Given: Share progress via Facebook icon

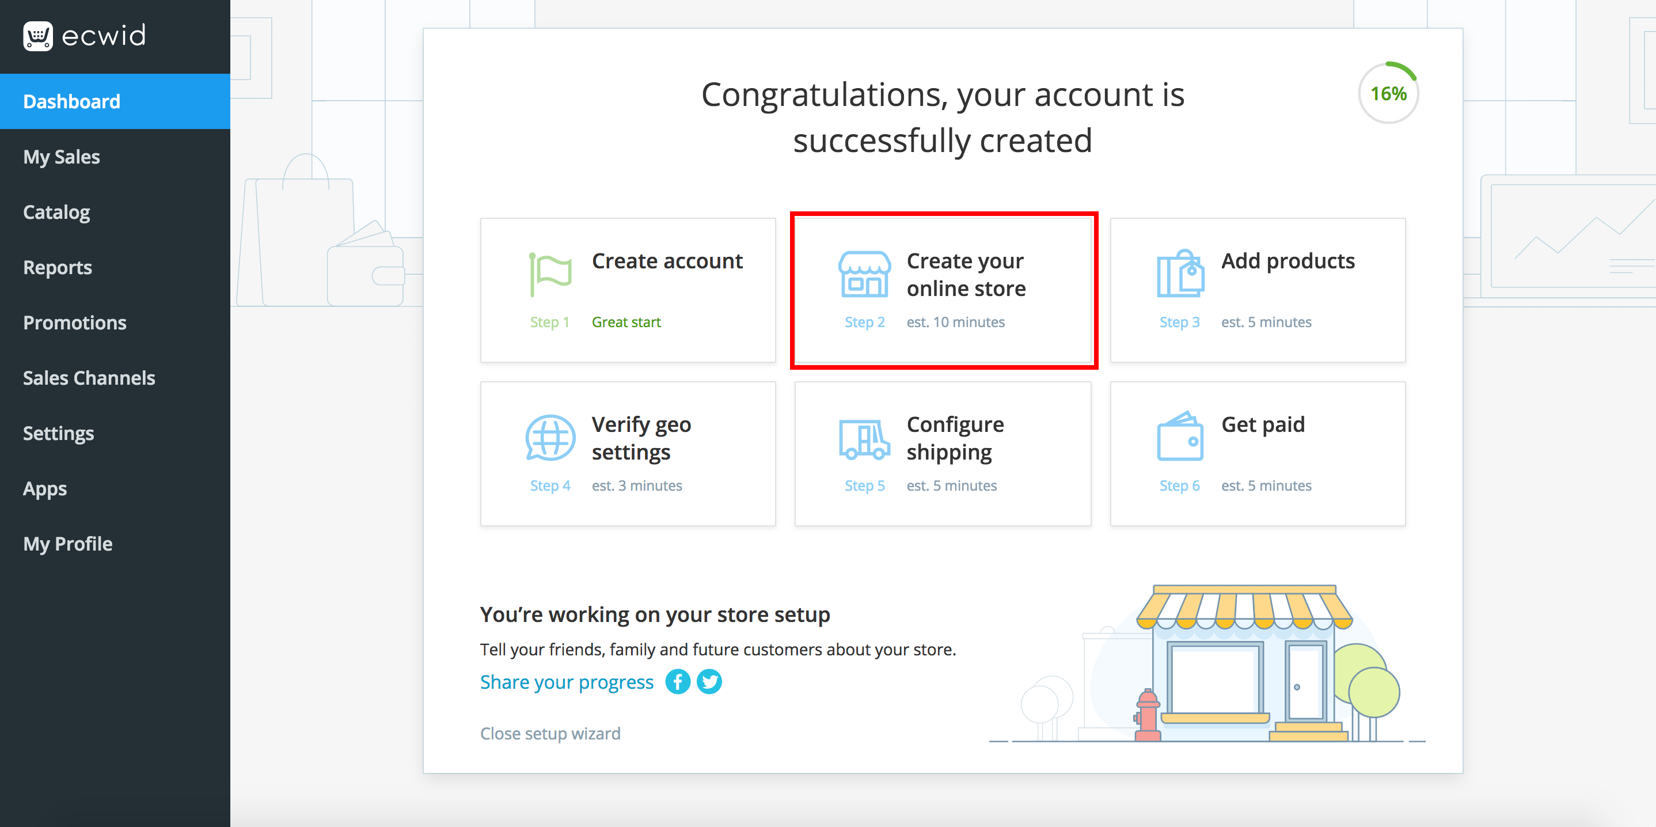Looking at the screenshot, I should tap(678, 682).
